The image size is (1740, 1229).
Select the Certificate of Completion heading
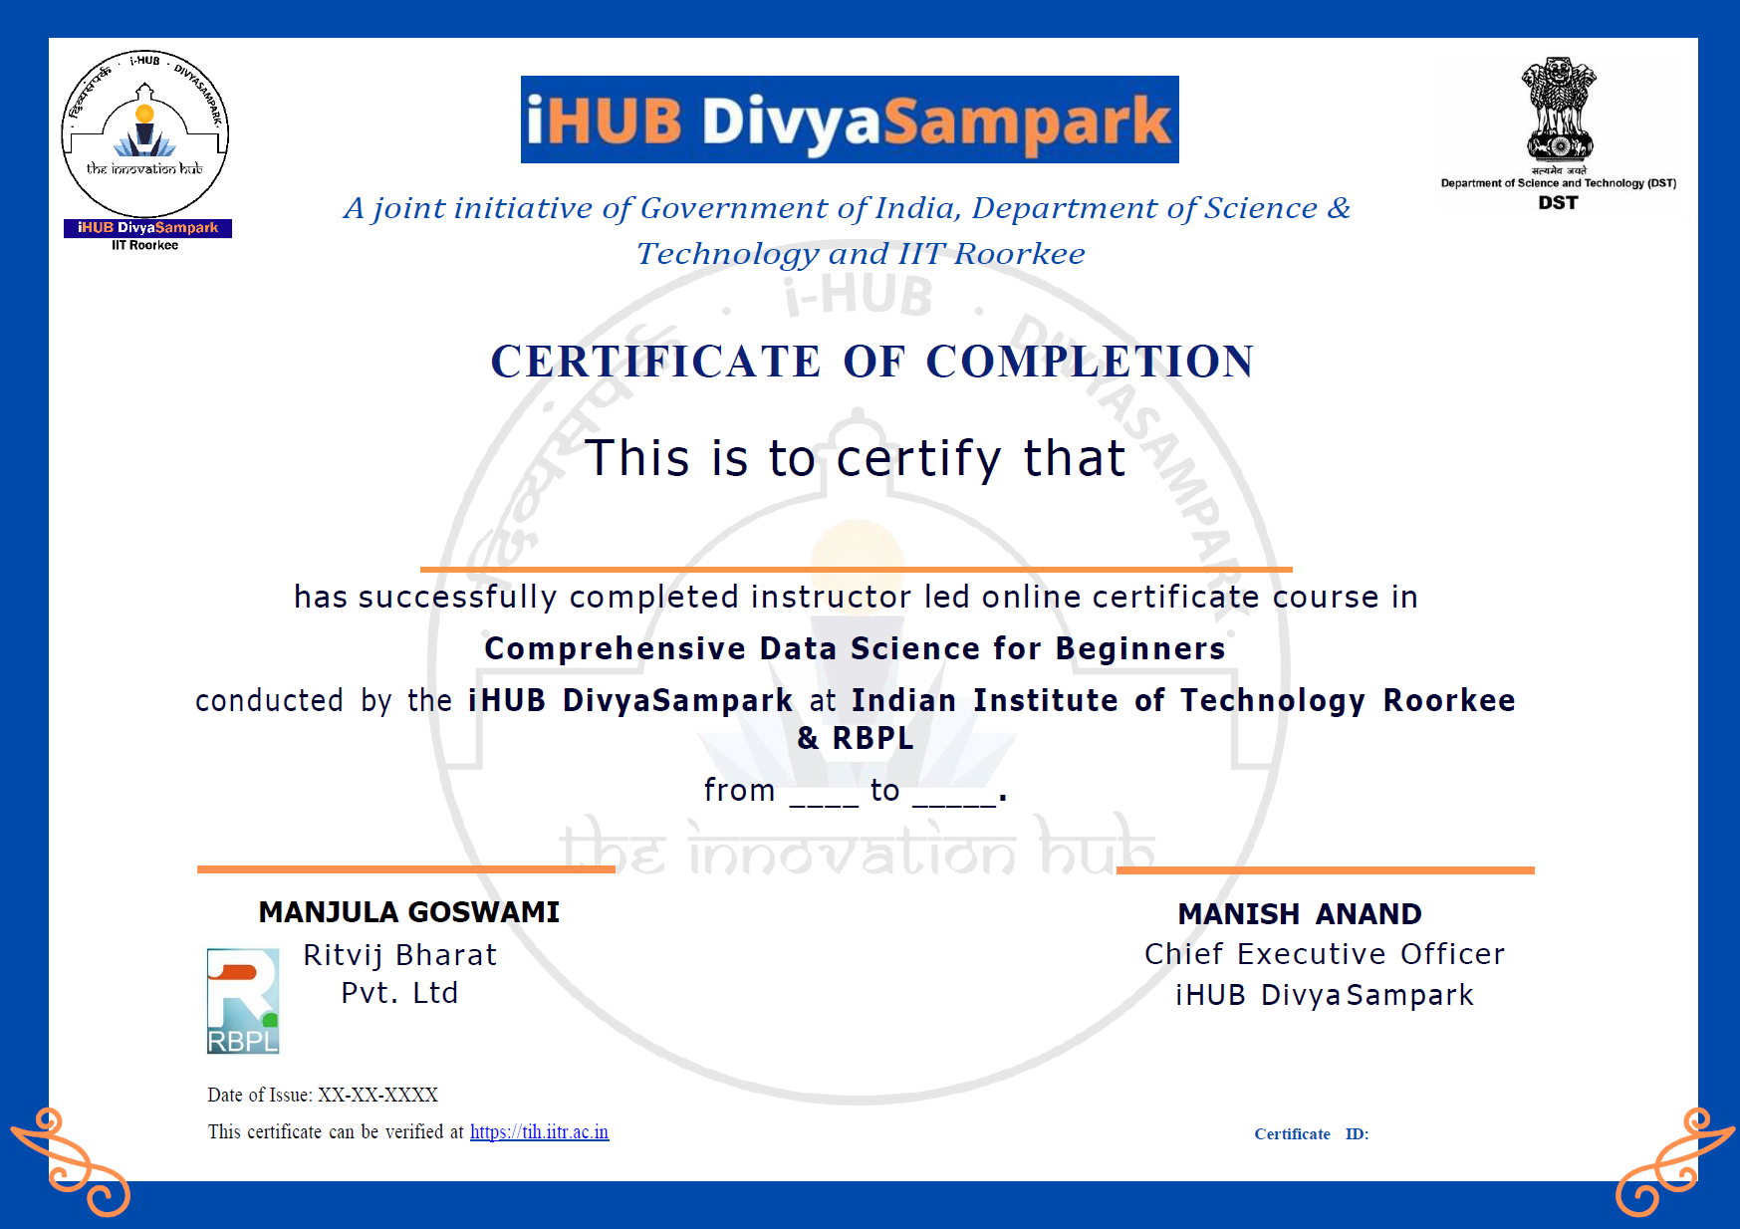[871, 362]
